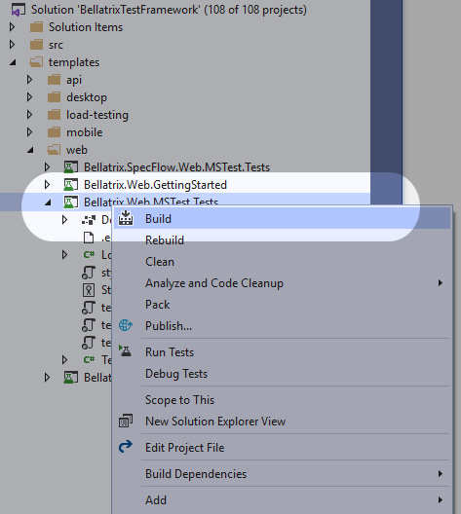Viewport: 461px width, 514px height.
Task: Click the Edit Project File arrow icon
Action: pyautogui.click(x=126, y=447)
